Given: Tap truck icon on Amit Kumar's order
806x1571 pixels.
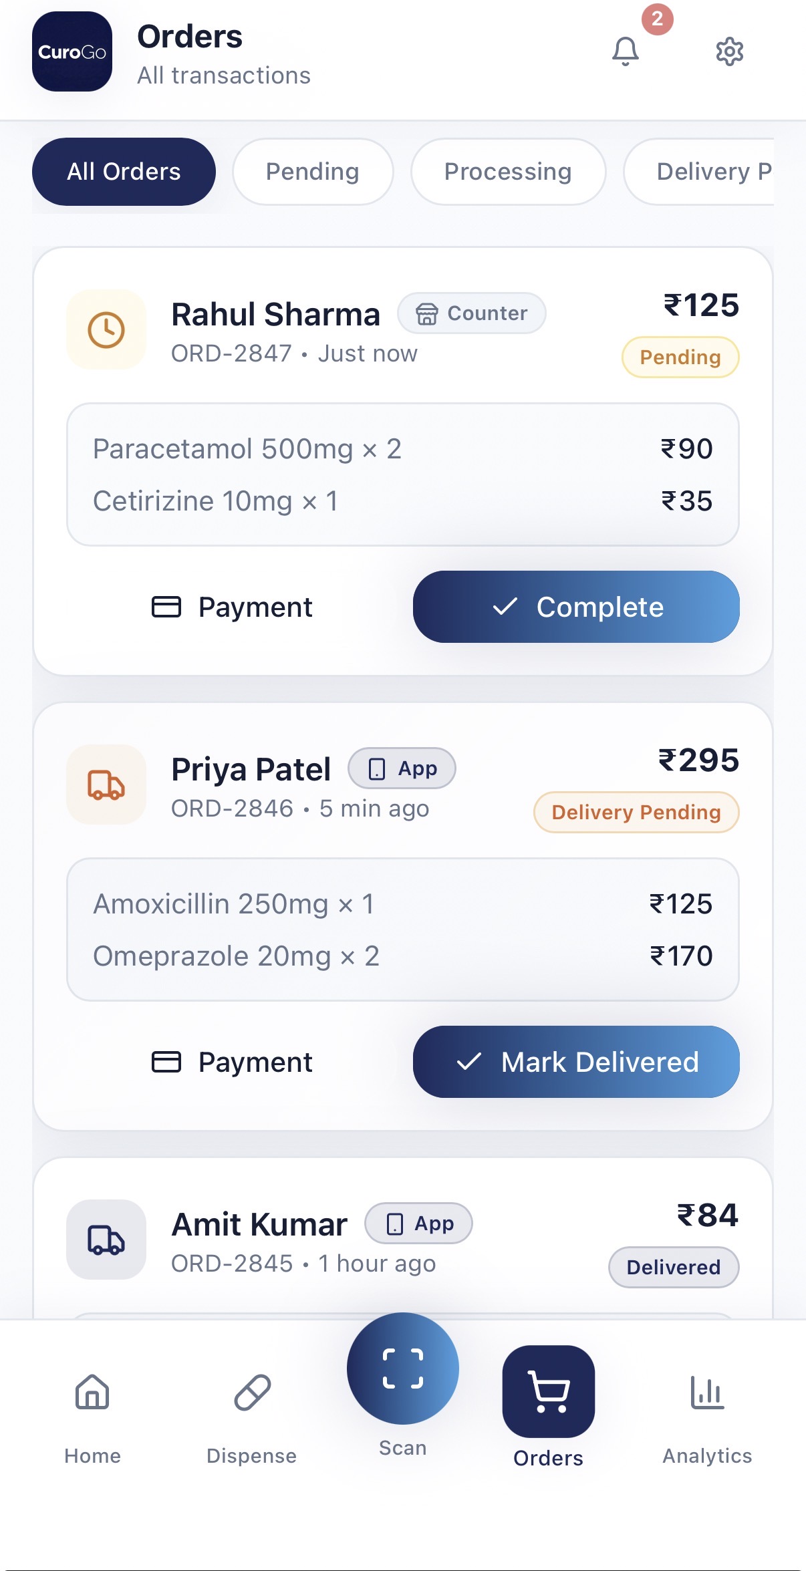Looking at the screenshot, I should [x=106, y=1240].
